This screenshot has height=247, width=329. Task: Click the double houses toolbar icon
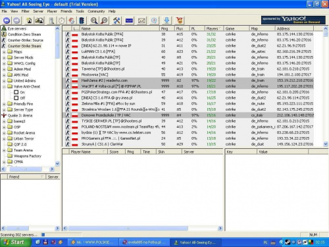click(x=39, y=20)
